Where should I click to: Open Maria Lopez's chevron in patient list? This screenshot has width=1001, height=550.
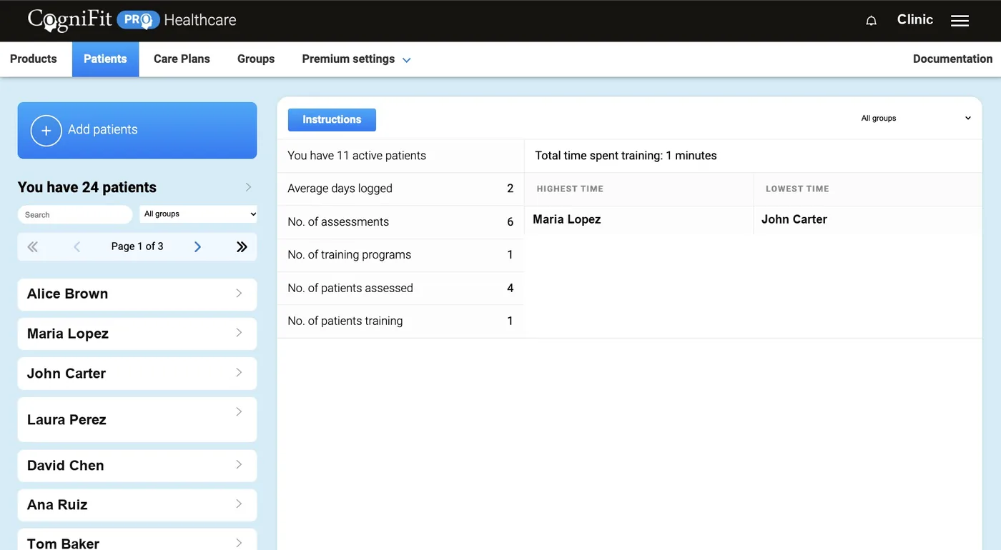(x=239, y=332)
